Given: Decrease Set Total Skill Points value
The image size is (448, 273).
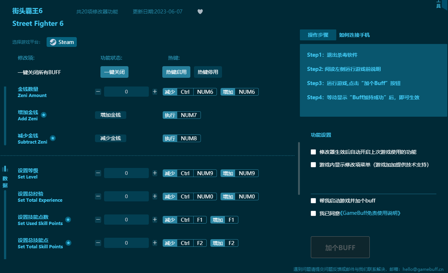Looking at the screenshot, I should pyautogui.click(x=98, y=243).
